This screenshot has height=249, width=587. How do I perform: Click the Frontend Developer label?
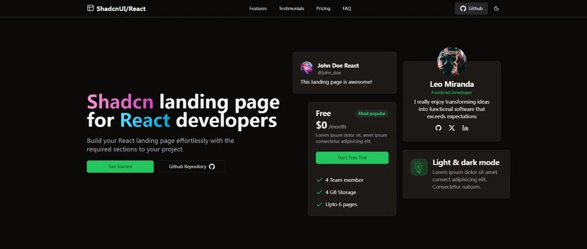(452, 92)
